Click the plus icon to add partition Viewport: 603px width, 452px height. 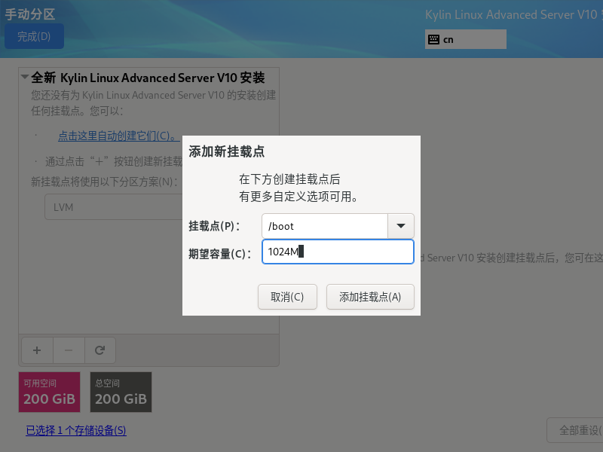36,350
